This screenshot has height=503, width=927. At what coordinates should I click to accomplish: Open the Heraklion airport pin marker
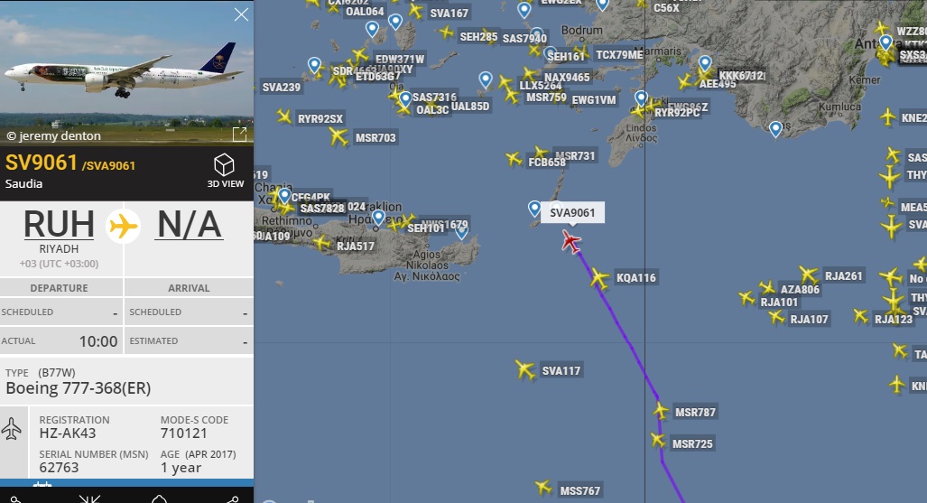click(x=378, y=218)
